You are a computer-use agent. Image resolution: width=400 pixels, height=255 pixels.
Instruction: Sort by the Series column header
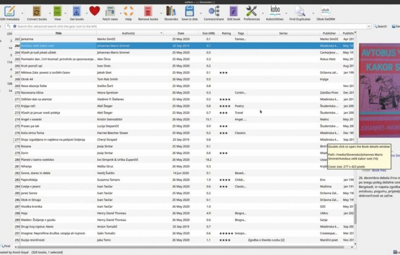(283, 33)
